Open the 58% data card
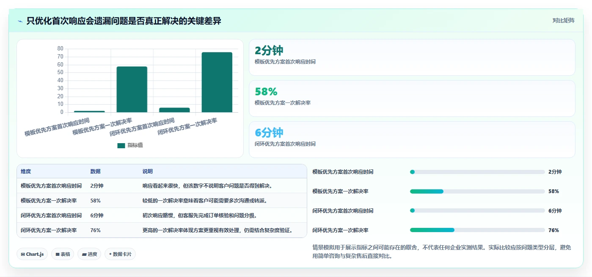This screenshot has width=592, height=277. click(x=412, y=98)
